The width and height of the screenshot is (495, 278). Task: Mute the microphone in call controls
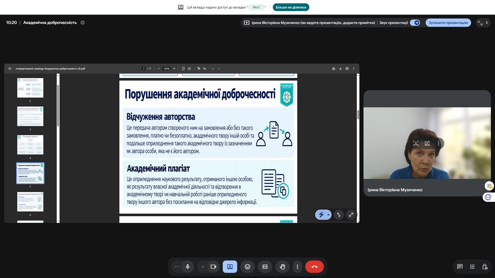point(188,267)
